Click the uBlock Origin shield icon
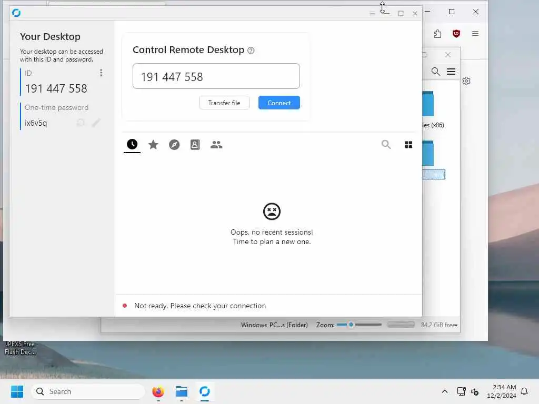Screen dimensions: 539x404 tap(456, 34)
